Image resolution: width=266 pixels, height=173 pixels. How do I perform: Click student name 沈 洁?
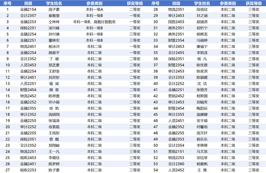(202, 83)
